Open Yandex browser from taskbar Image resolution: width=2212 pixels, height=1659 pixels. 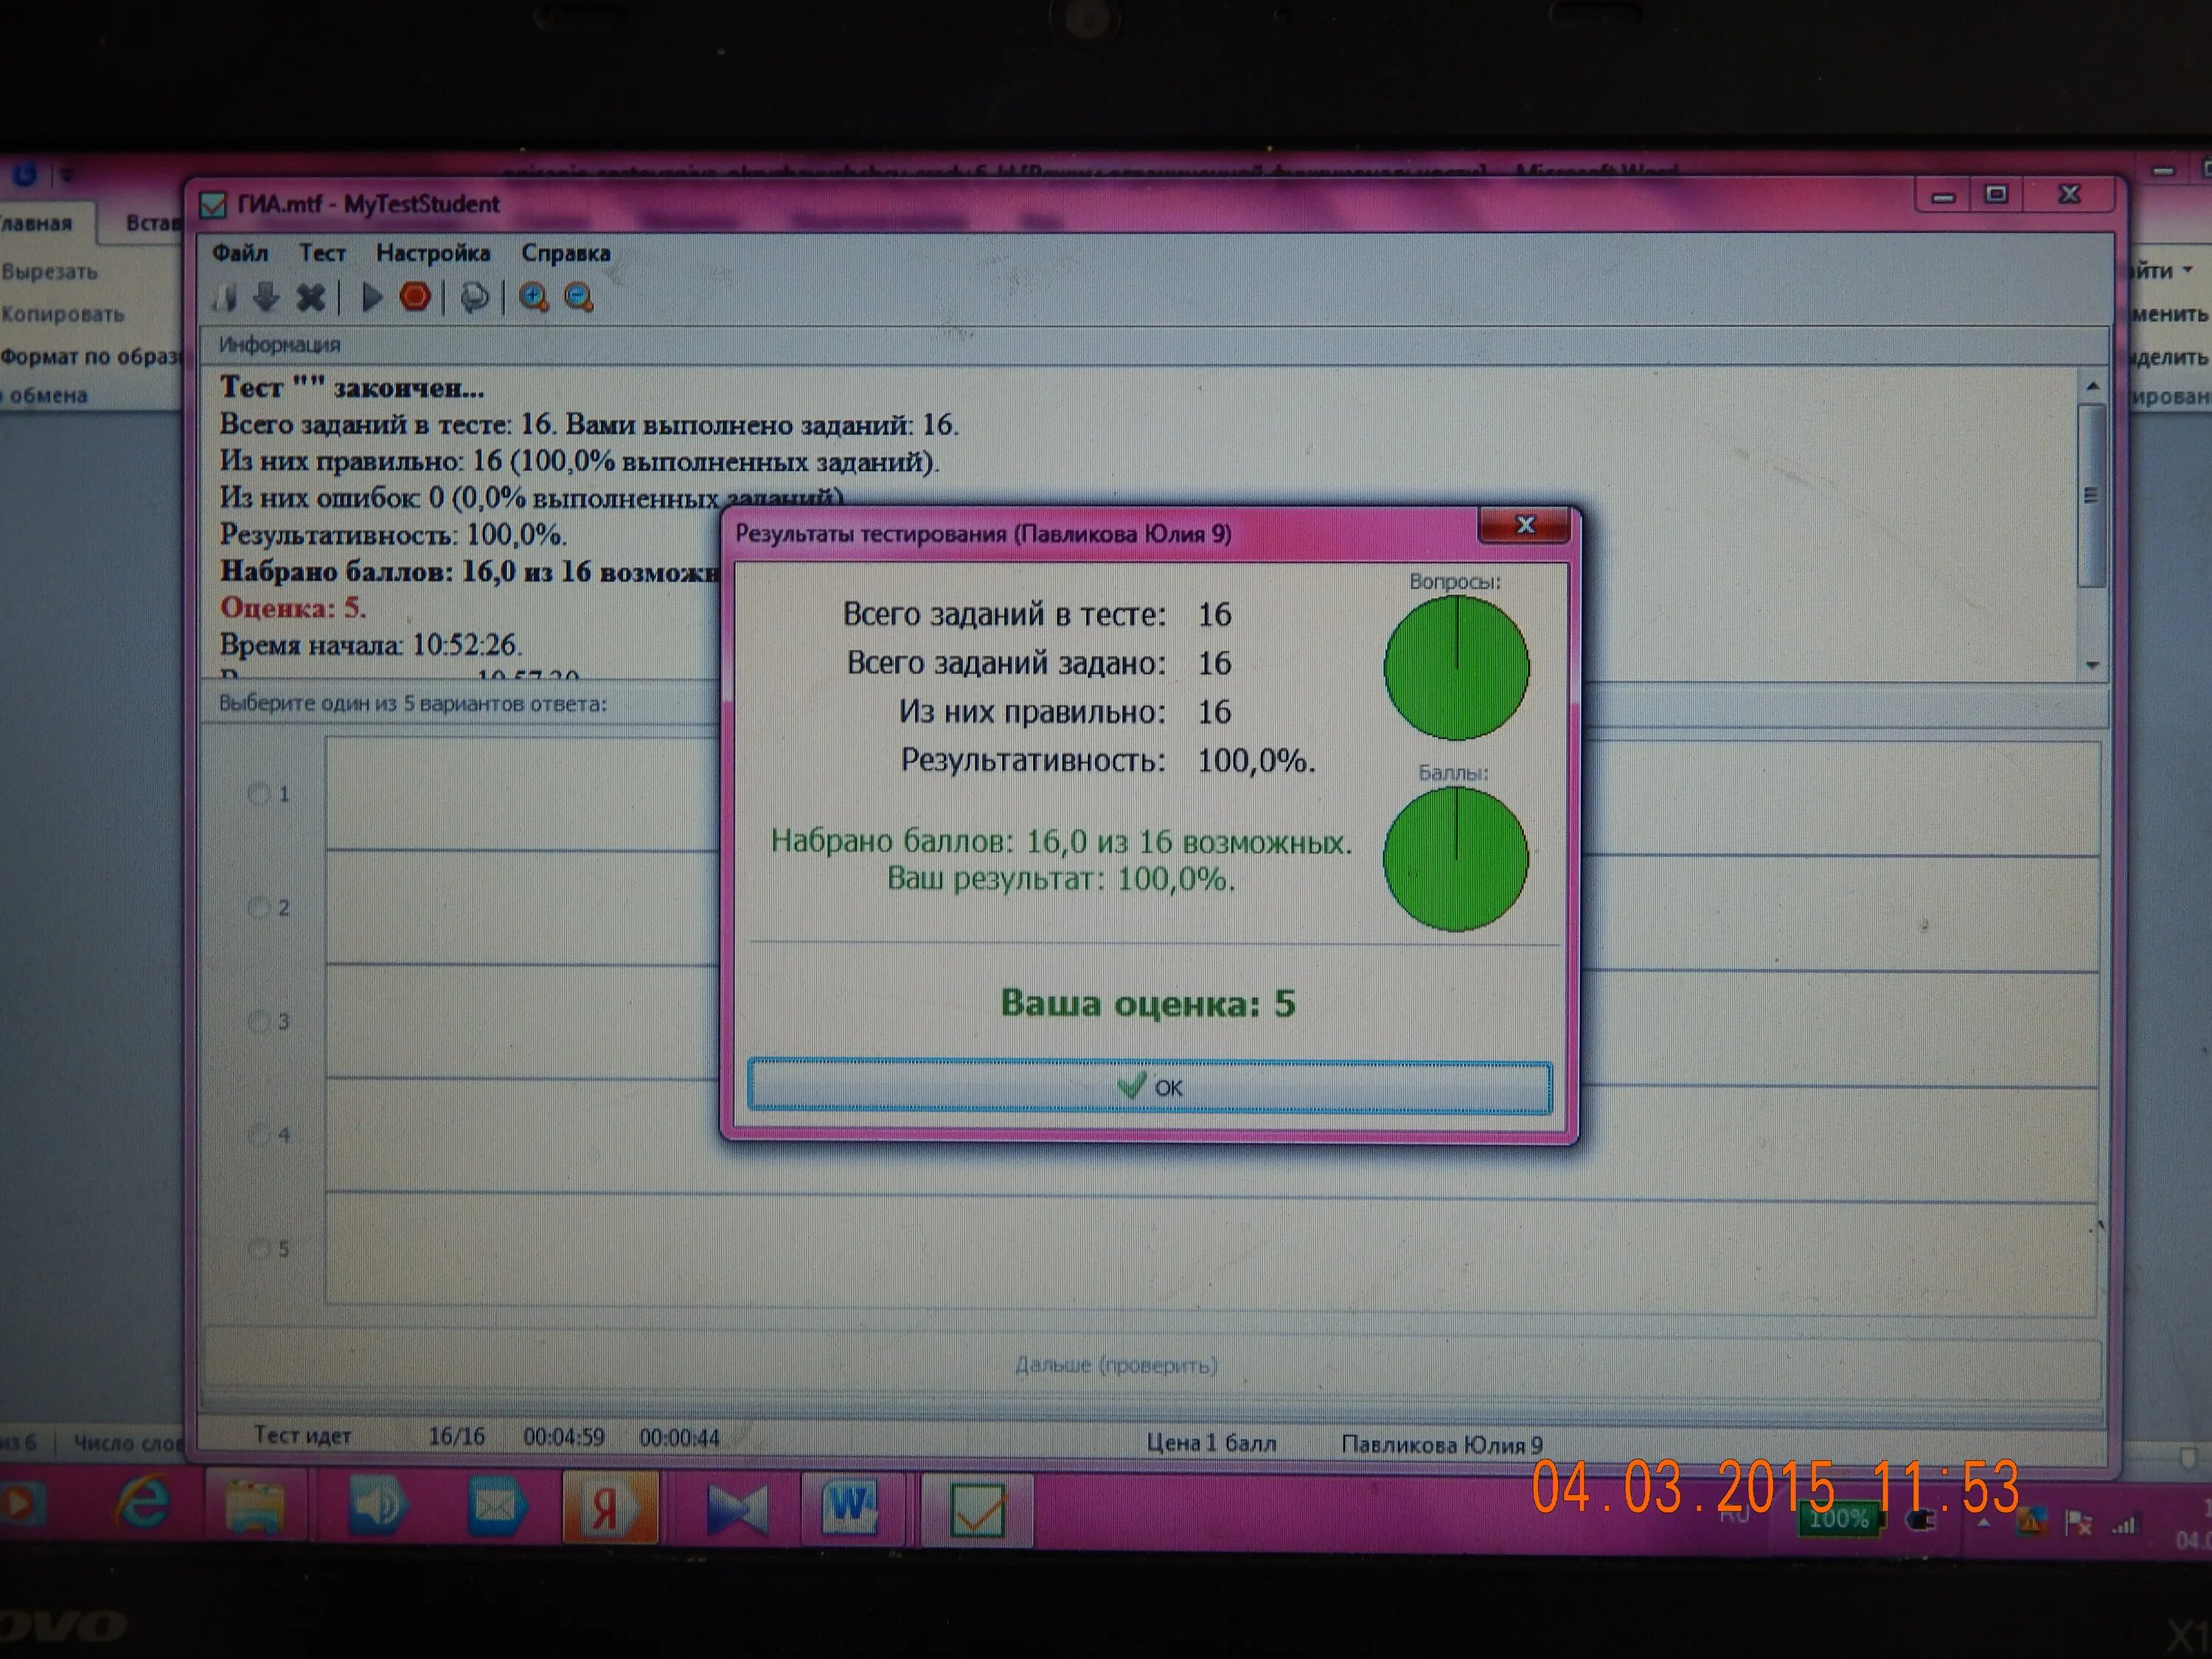pos(609,1508)
